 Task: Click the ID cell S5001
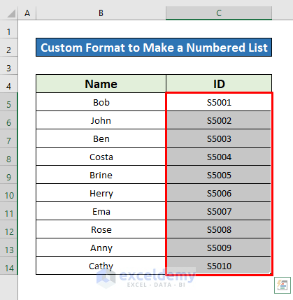tap(219, 102)
